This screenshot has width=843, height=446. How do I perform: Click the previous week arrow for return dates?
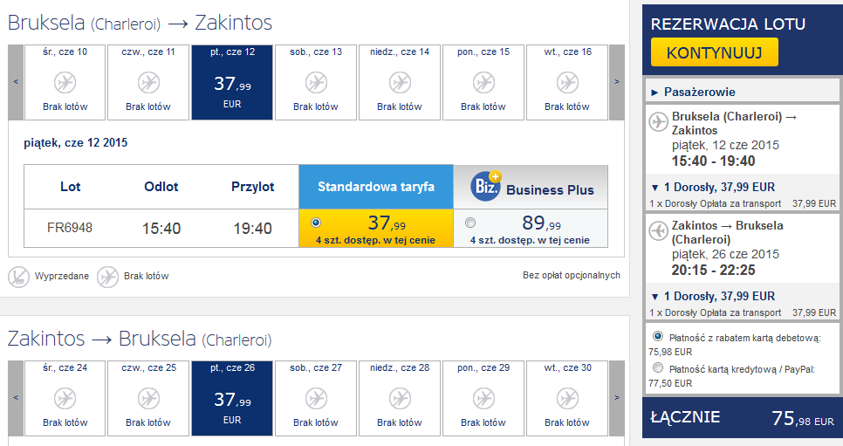coord(16,398)
